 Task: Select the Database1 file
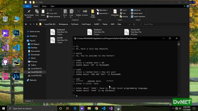click(96, 32)
